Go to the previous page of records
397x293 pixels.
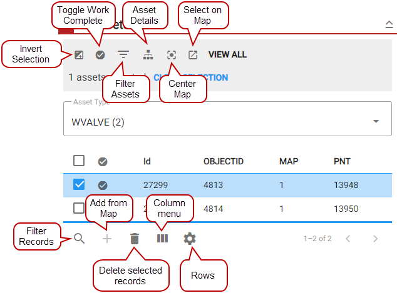pos(348,239)
